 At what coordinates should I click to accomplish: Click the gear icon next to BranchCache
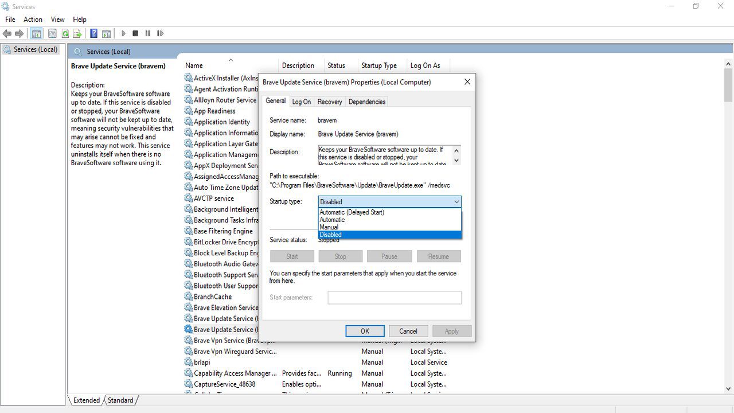click(x=188, y=297)
